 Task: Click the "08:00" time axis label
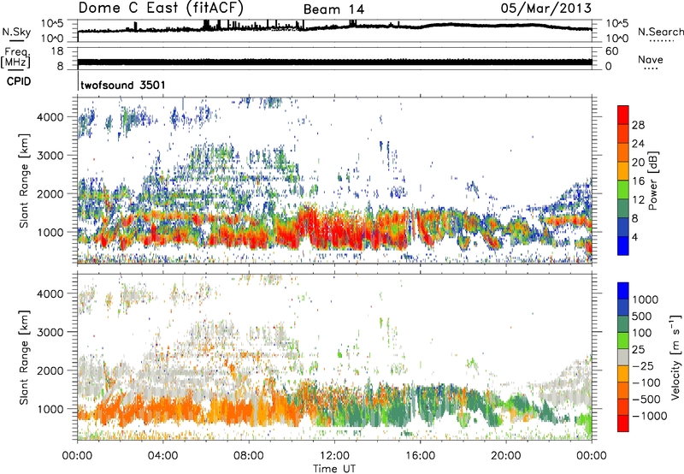pos(249,456)
